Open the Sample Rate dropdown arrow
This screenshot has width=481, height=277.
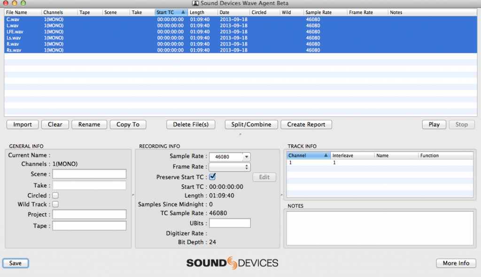click(x=246, y=157)
